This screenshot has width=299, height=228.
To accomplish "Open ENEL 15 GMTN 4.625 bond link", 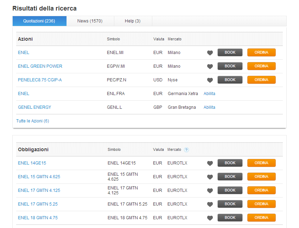I will tap(39, 177).
